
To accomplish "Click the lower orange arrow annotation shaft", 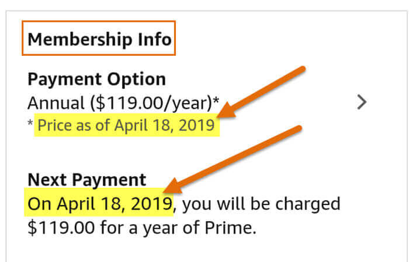I will 241,157.
